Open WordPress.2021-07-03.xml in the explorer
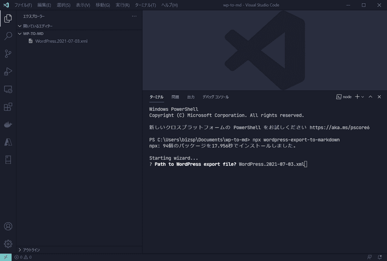This screenshot has height=261, width=387. pyautogui.click(x=61, y=41)
